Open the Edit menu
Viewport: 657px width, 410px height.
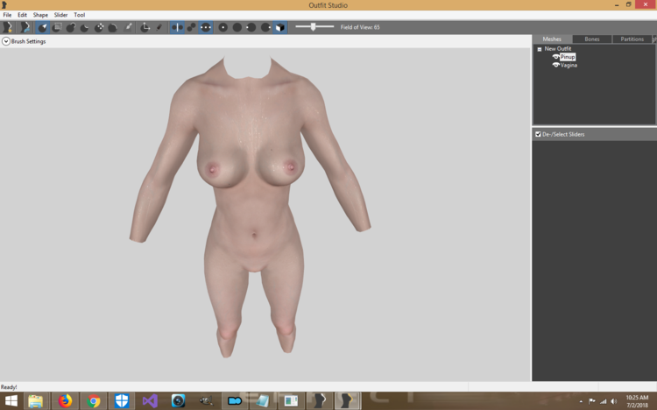tap(22, 15)
